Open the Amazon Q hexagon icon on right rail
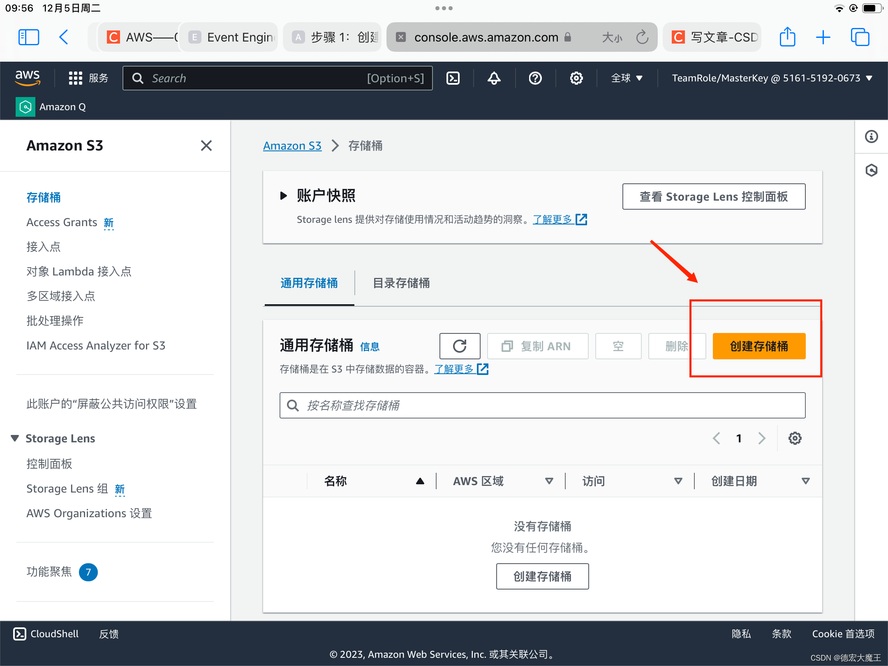The image size is (888, 666). click(872, 170)
